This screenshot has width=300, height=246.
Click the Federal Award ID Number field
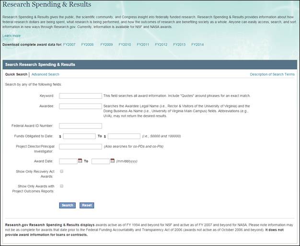point(81,126)
